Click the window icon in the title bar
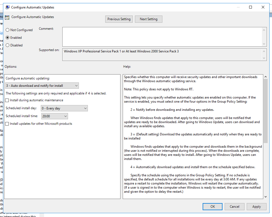Screen dimensions: 272x217 7,7
